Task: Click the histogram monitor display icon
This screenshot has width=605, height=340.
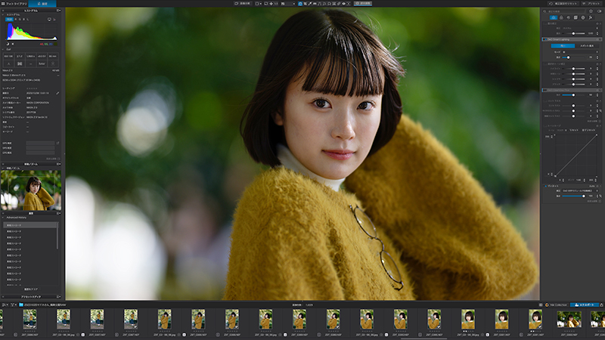Action: pyautogui.click(x=49, y=20)
